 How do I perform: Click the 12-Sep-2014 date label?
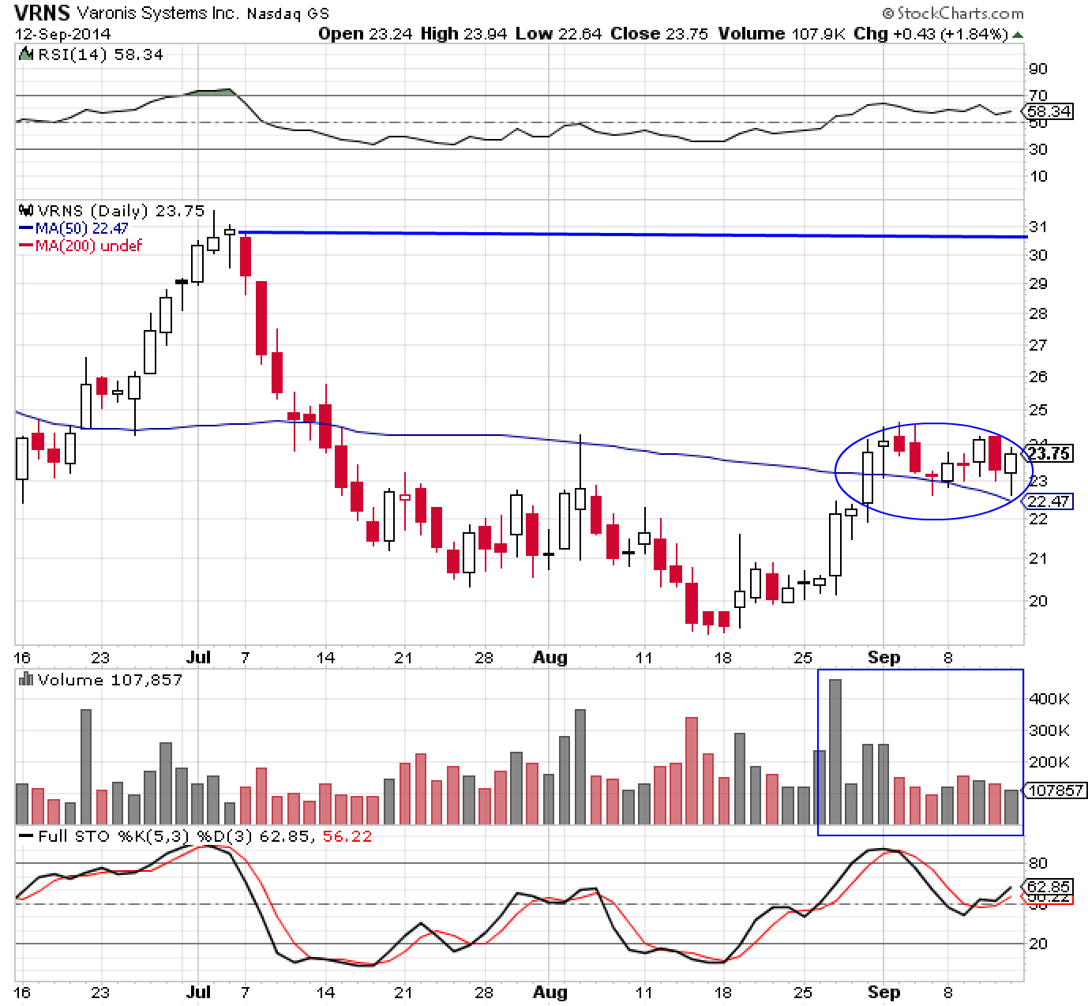click(x=63, y=34)
